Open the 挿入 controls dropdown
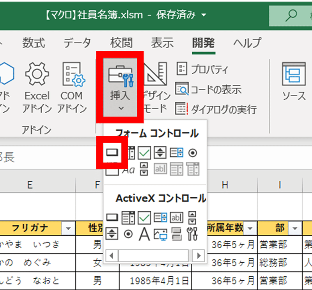The width and height of the screenshot is (312, 290). (x=120, y=87)
